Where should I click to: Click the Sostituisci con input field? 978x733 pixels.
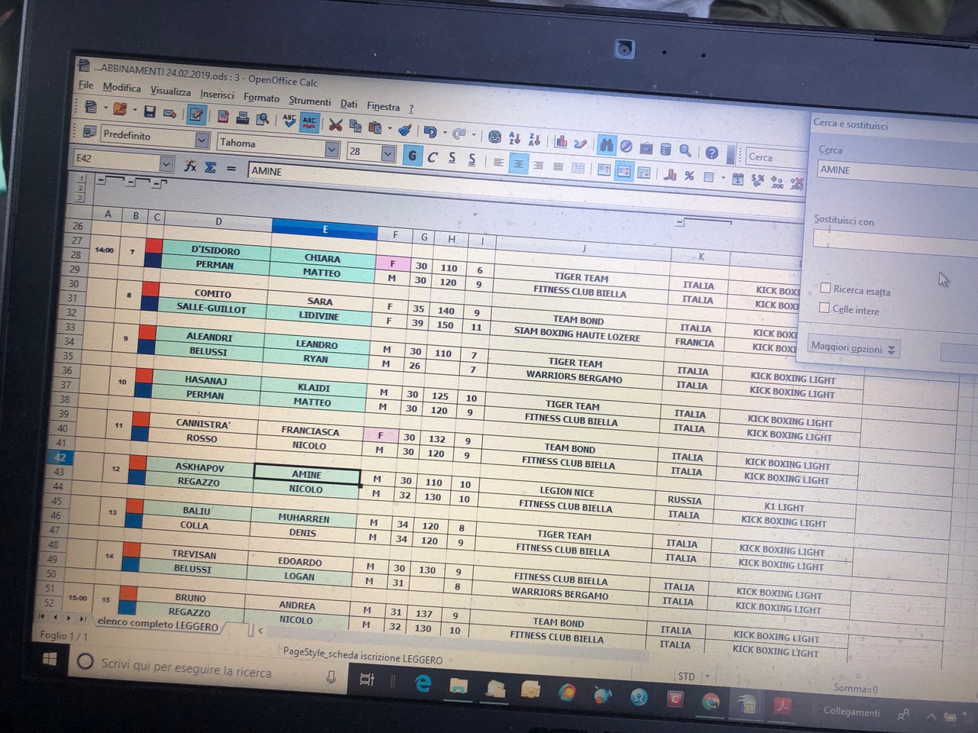pyautogui.click(x=895, y=243)
